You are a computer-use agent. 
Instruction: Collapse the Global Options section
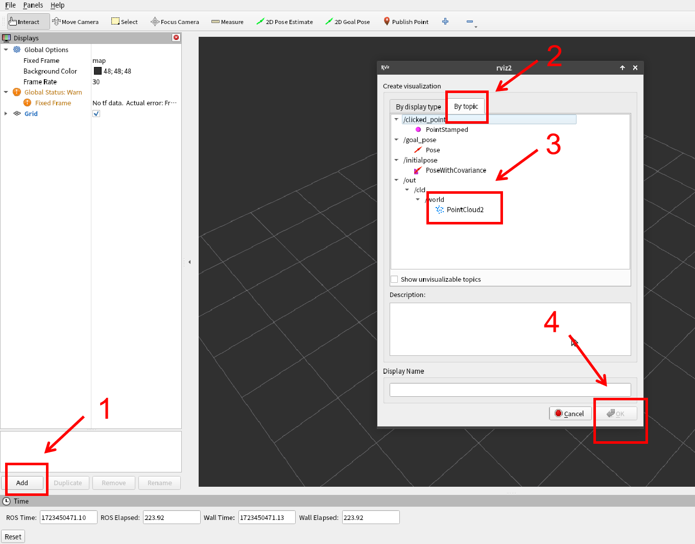[x=6, y=50]
